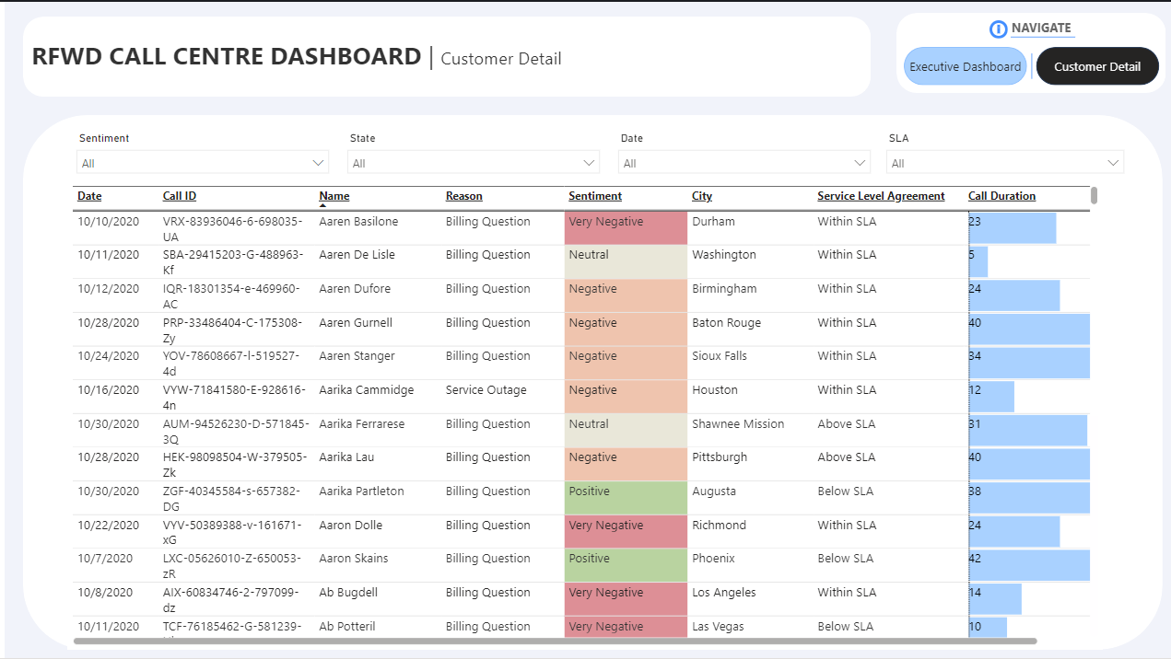Sort by Sentiment column header
The image size is (1171, 659).
(x=594, y=196)
